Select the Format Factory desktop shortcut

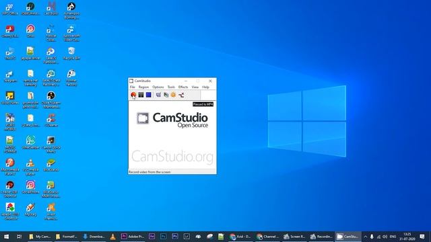coord(71,78)
